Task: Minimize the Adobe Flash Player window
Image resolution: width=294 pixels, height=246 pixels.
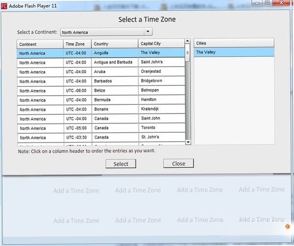Action: pos(257,3)
